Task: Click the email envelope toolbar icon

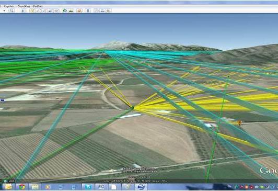Action: pyautogui.click(x=96, y=10)
